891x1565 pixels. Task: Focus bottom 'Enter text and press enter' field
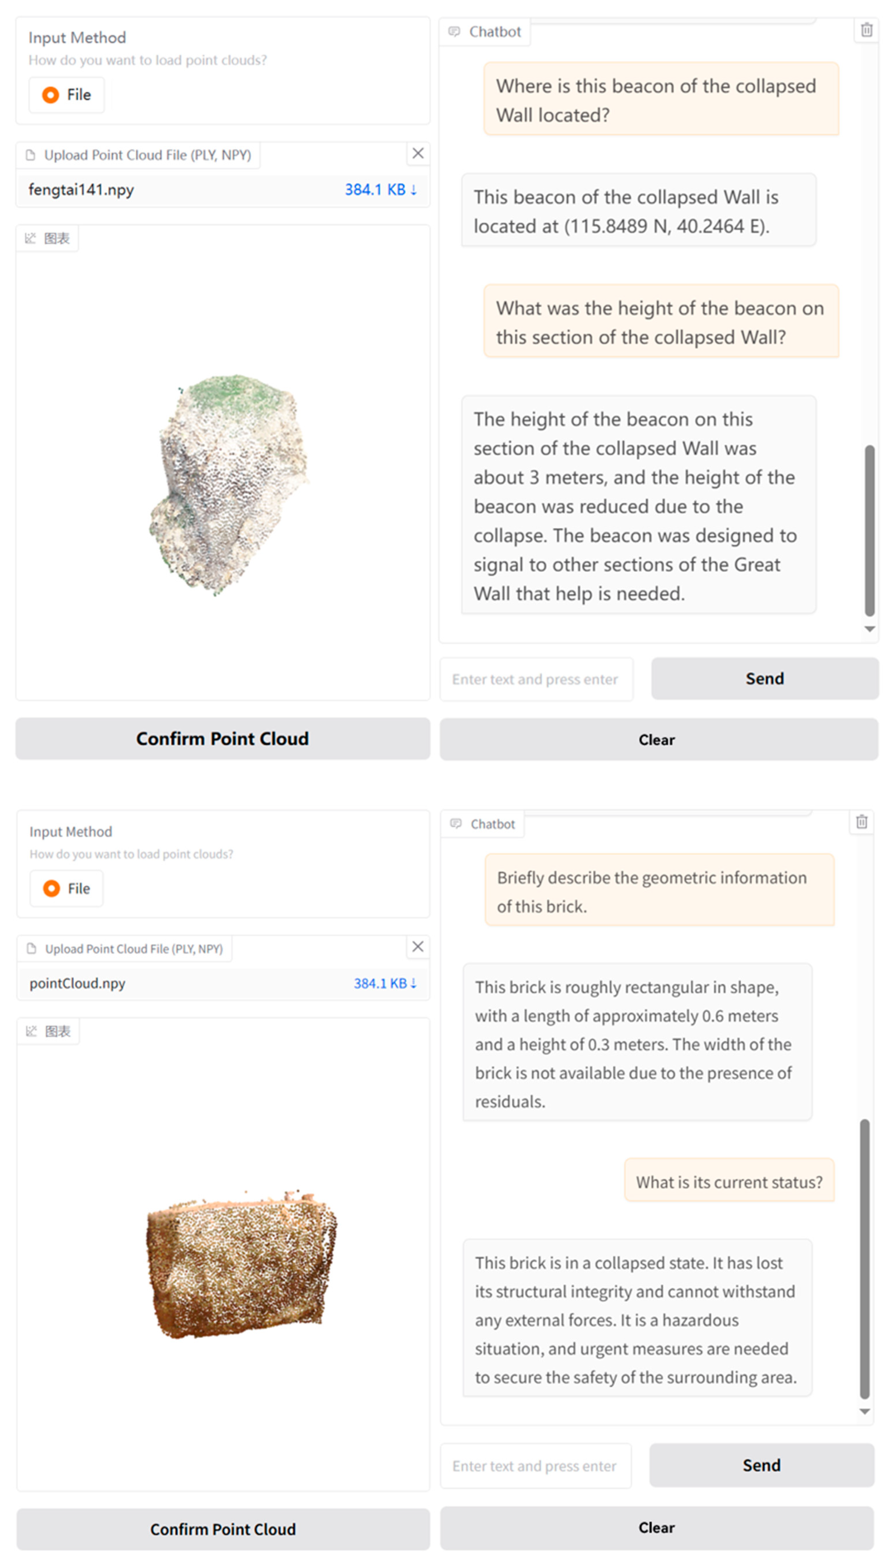point(535,1466)
